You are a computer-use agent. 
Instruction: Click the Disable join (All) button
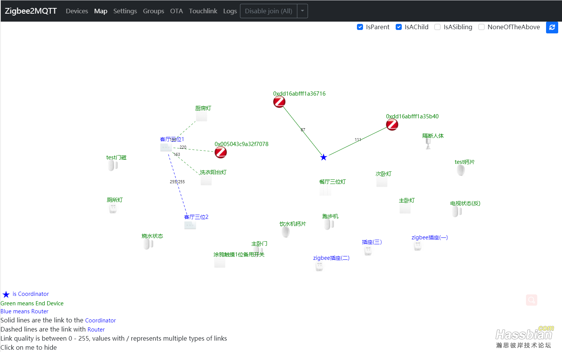[x=268, y=11]
